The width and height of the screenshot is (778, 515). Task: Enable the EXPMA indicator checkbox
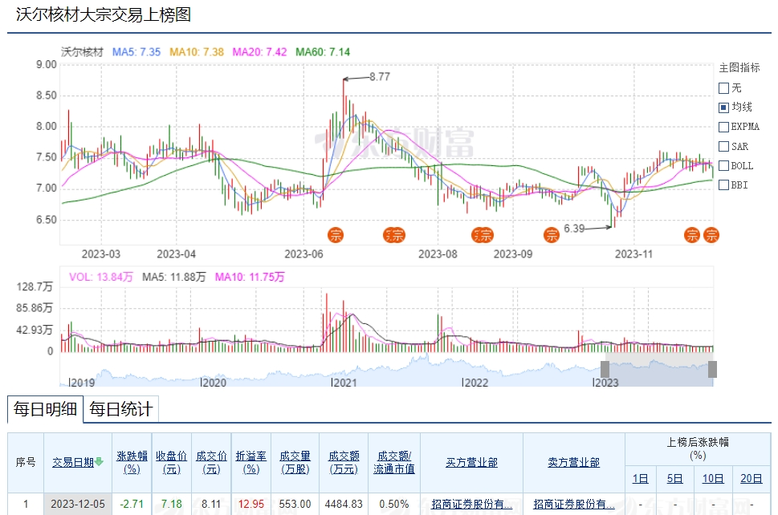pos(723,127)
